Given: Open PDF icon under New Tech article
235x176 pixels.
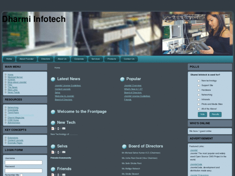Looking at the screenshot, I should point(53,129).
